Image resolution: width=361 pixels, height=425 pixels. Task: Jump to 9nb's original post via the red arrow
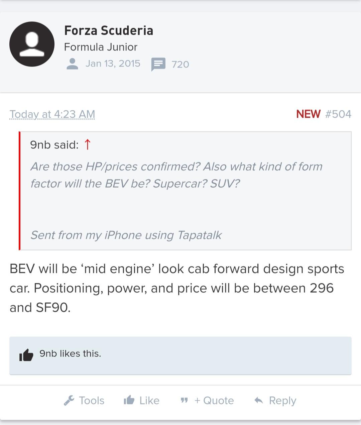click(x=87, y=145)
